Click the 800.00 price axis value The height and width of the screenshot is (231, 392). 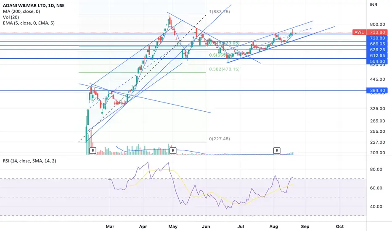point(378,24)
